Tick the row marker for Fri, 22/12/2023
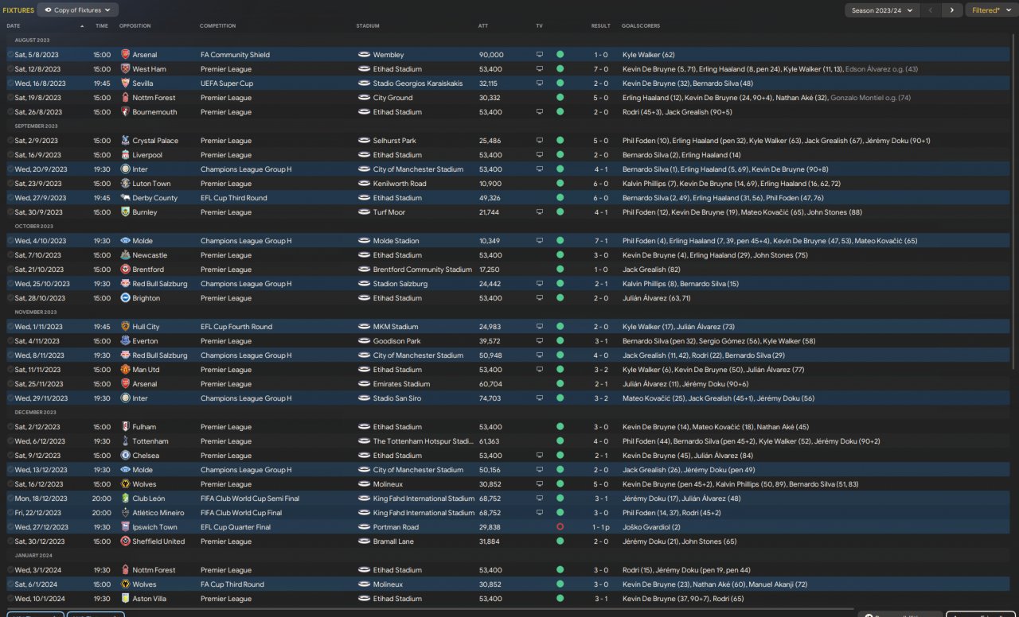 click(x=10, y=513)
